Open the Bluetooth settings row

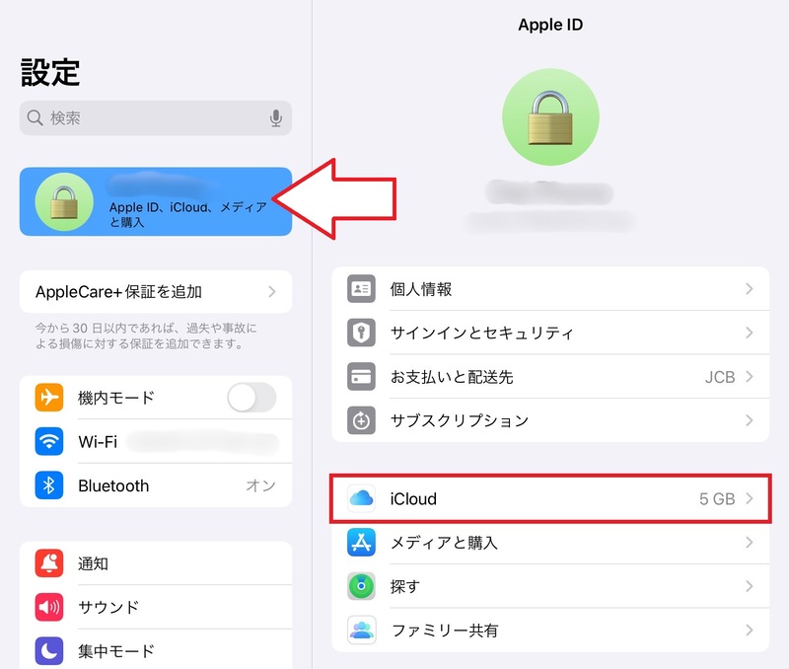(156, 485)
